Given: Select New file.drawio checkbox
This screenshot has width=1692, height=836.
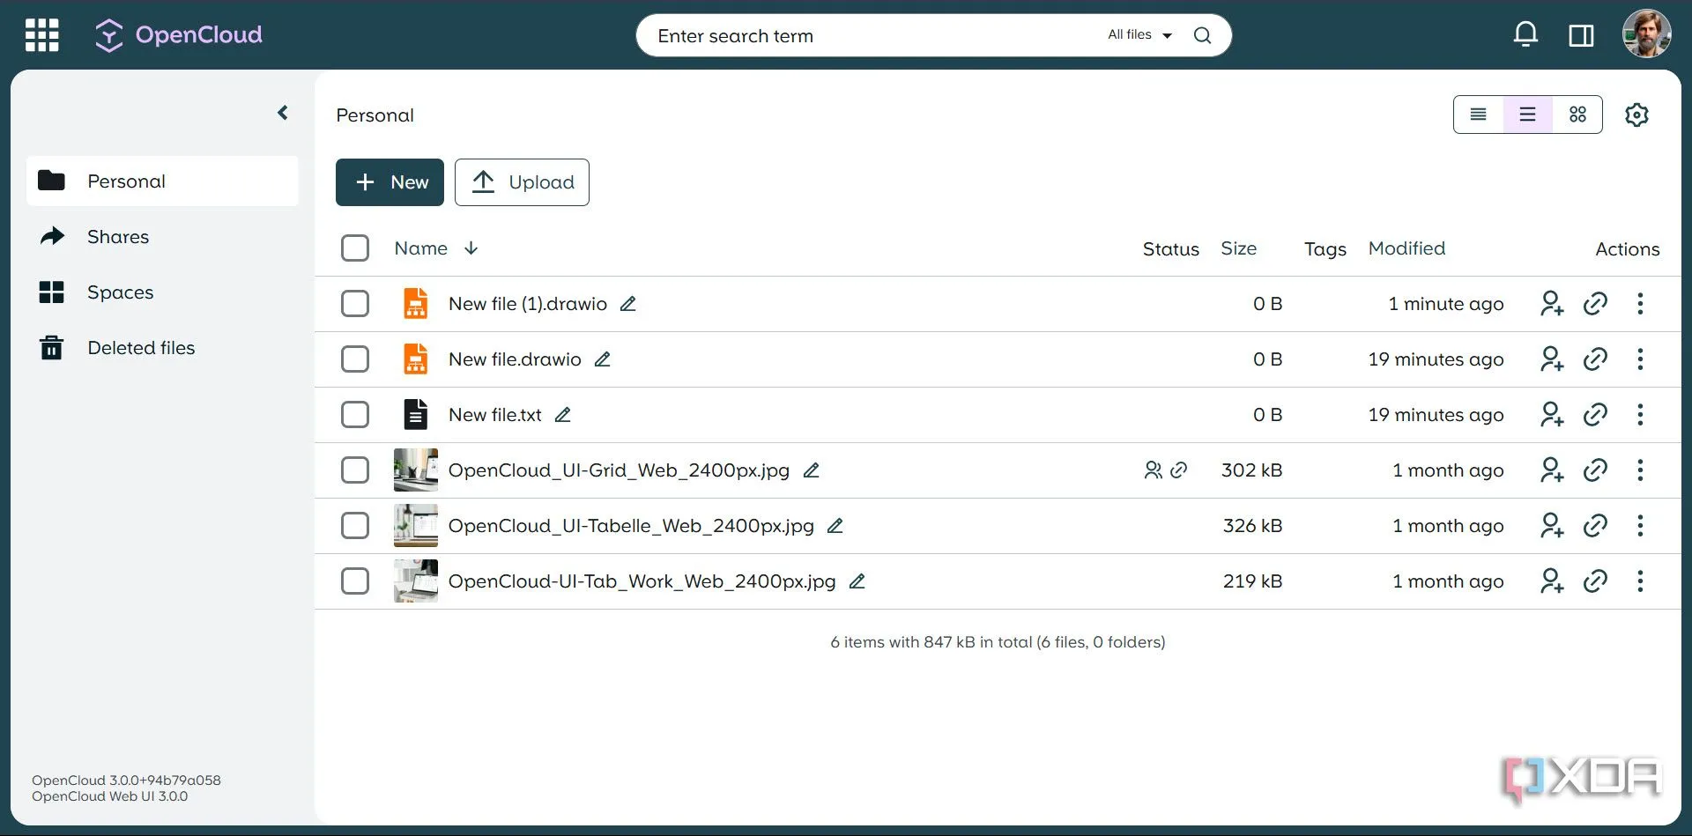Looking at the screenshot, I should coord(355,359).
